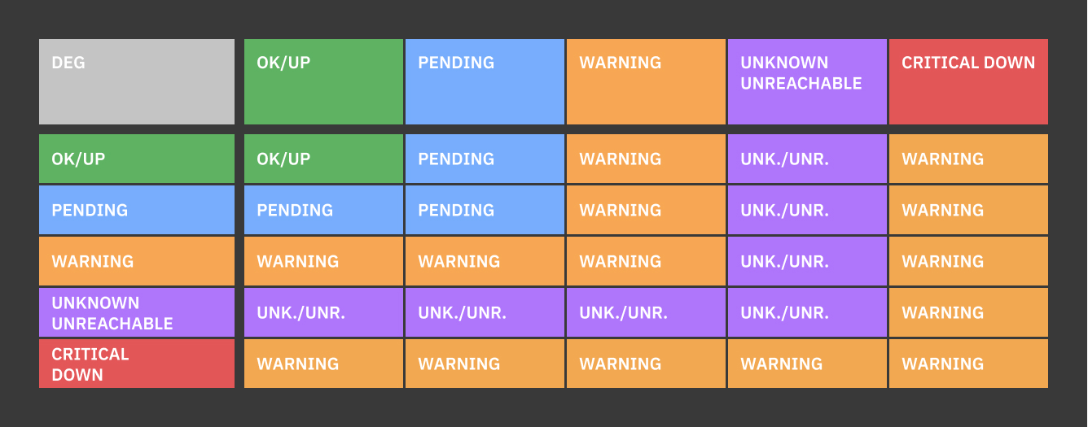This screenshot has height=427, width=1088.
Task: Select the blue PENDING row header
Action: [137, 210]
